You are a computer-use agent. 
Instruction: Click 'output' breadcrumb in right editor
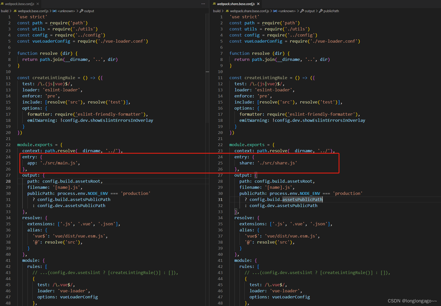click(310, 11)
